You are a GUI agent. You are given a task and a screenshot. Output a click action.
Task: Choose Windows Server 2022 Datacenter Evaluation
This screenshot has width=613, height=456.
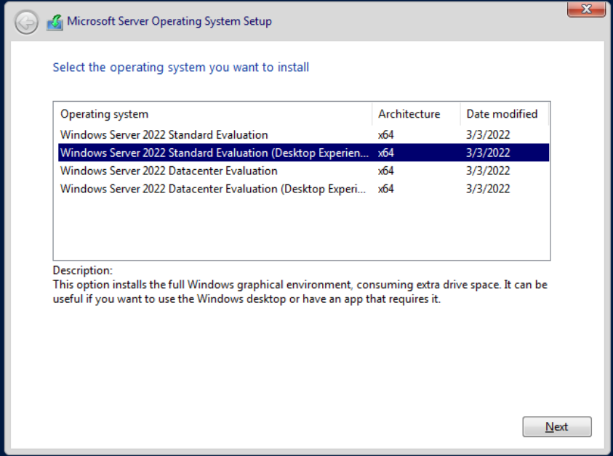point(169,171)
